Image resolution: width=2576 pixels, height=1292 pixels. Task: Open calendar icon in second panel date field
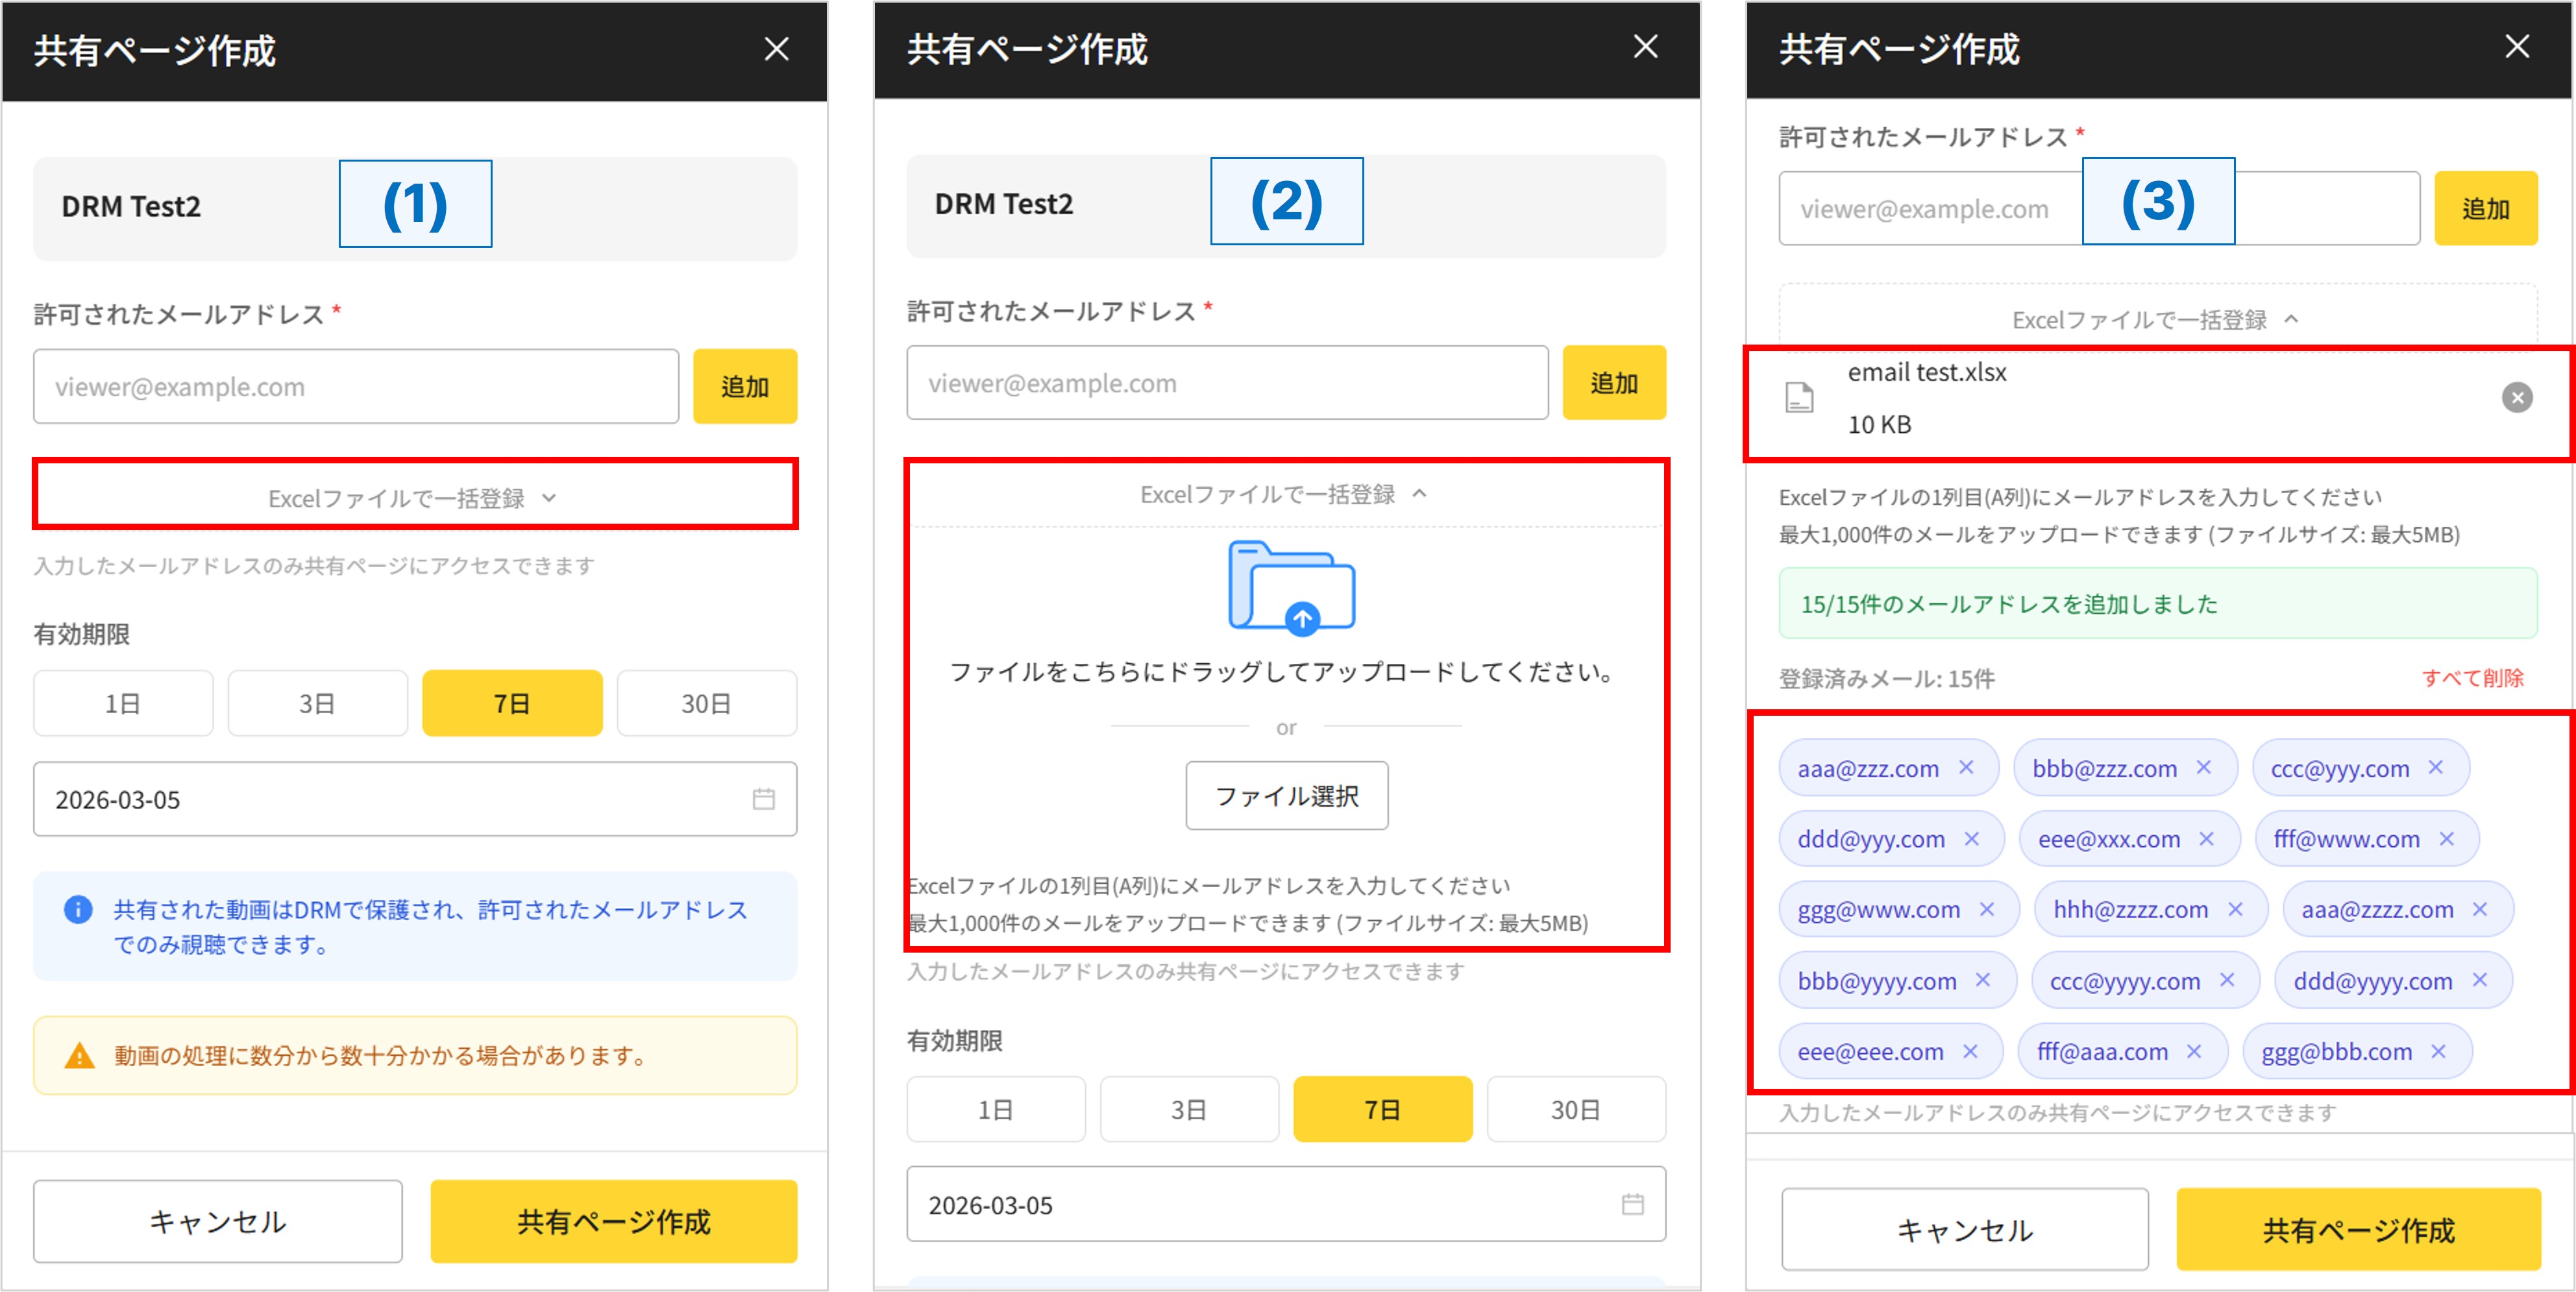click(1632, 1204)
